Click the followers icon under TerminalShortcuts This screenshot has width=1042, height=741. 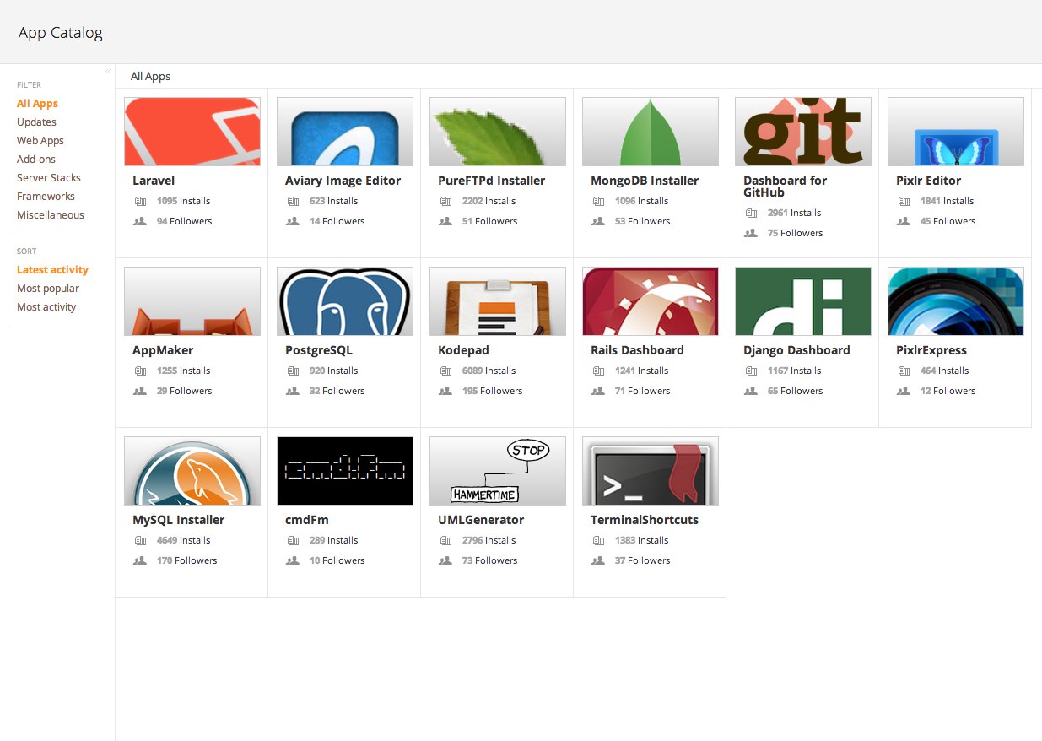598,560
